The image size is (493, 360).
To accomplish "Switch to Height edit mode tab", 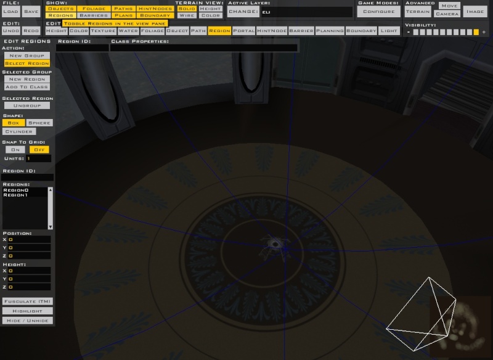I will [56, 31].
